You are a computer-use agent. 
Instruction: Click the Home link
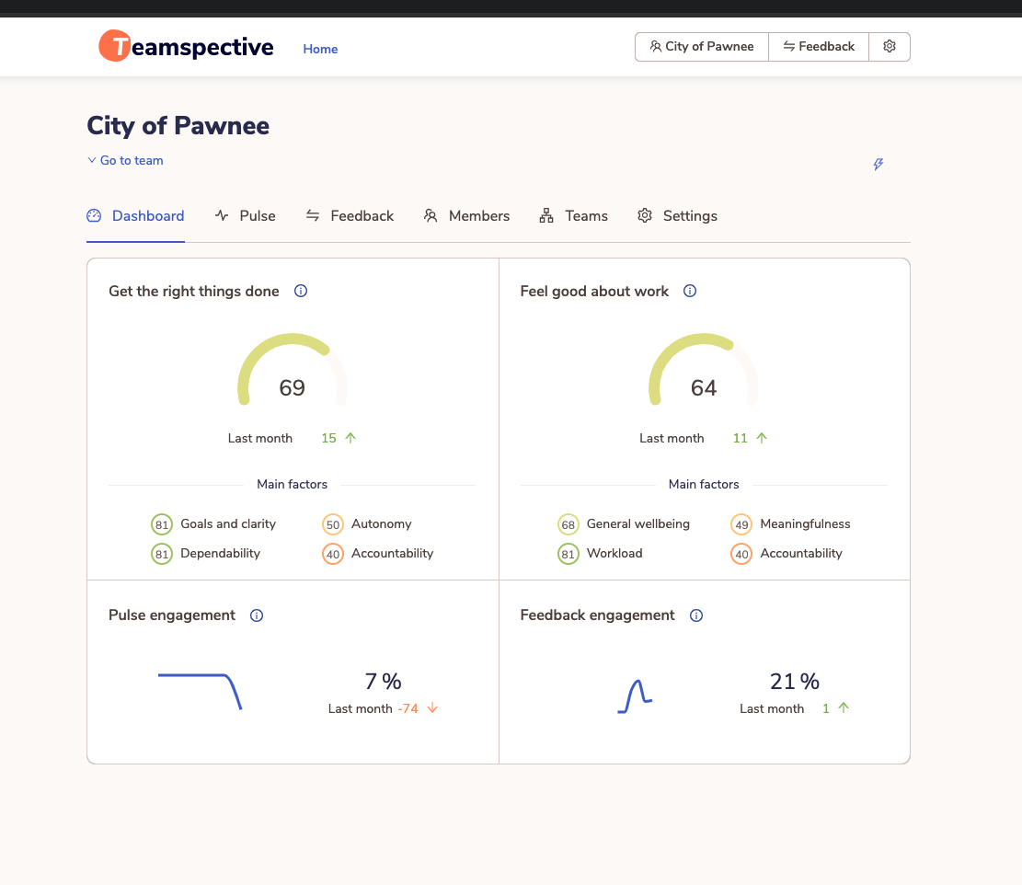click(320, 50)
